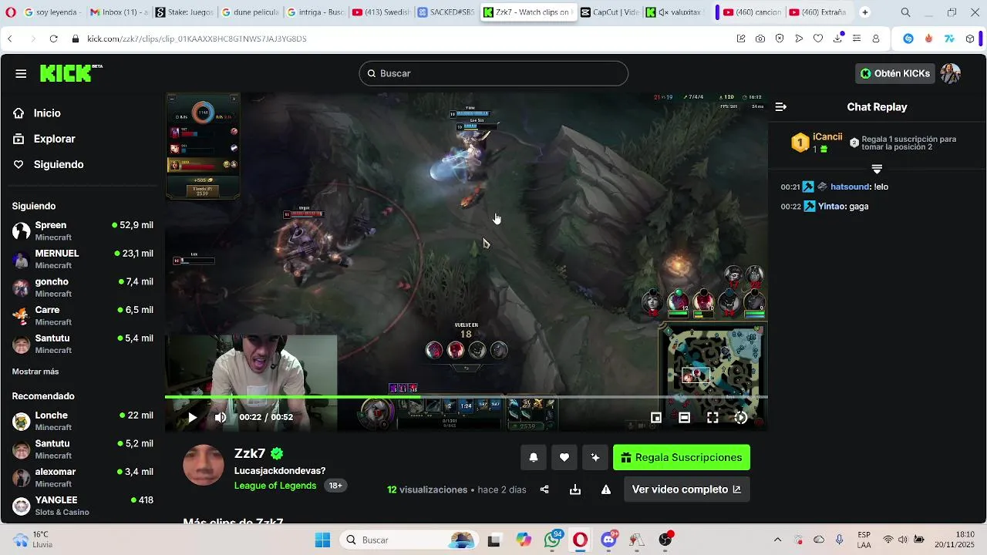This screenshot has width=987, height=555.
Task: Open YANGLEE Slots & Casino channel
Action: pyautogui.click(x=83, y=506)
